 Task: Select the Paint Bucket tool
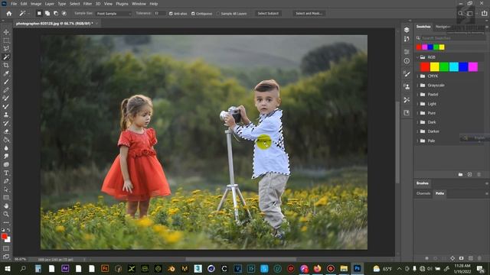pyautogui.click(x=6, y=140)
